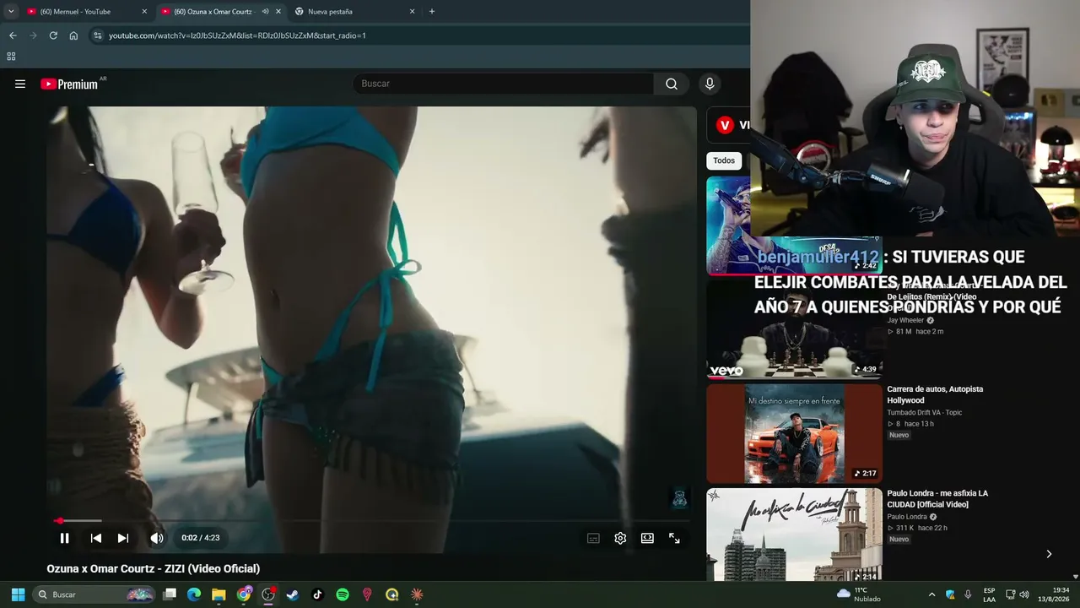Viewport: 1080px width, 608px height.
Task: Click the address bar URL
Action: pyautogui.click(x=237, y=35)
